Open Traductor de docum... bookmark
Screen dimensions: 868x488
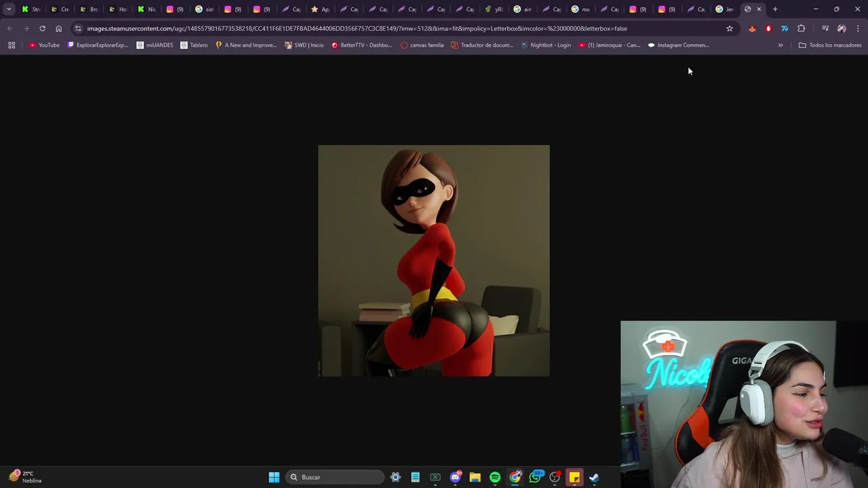click(482, 45)
